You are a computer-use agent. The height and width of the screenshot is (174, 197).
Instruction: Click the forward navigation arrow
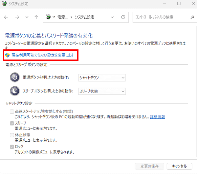tap(17, 17)
